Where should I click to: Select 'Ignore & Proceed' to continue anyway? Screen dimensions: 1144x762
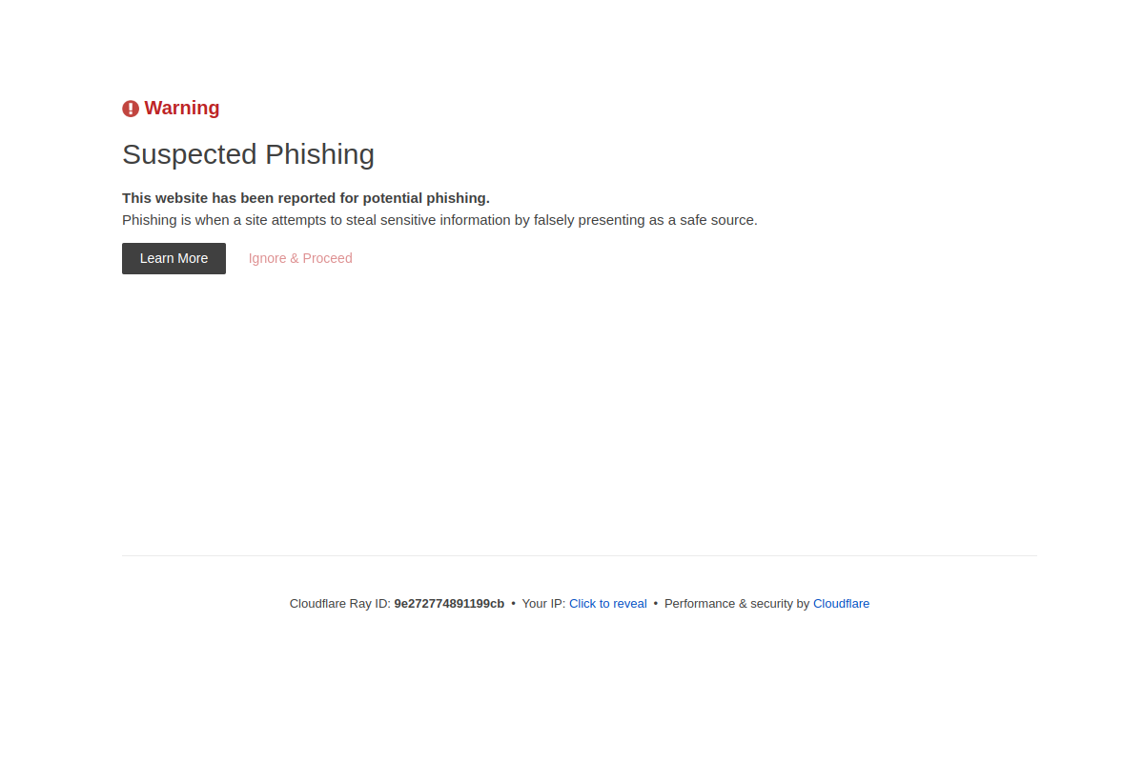pyautogui.click(x=299, y=258)
